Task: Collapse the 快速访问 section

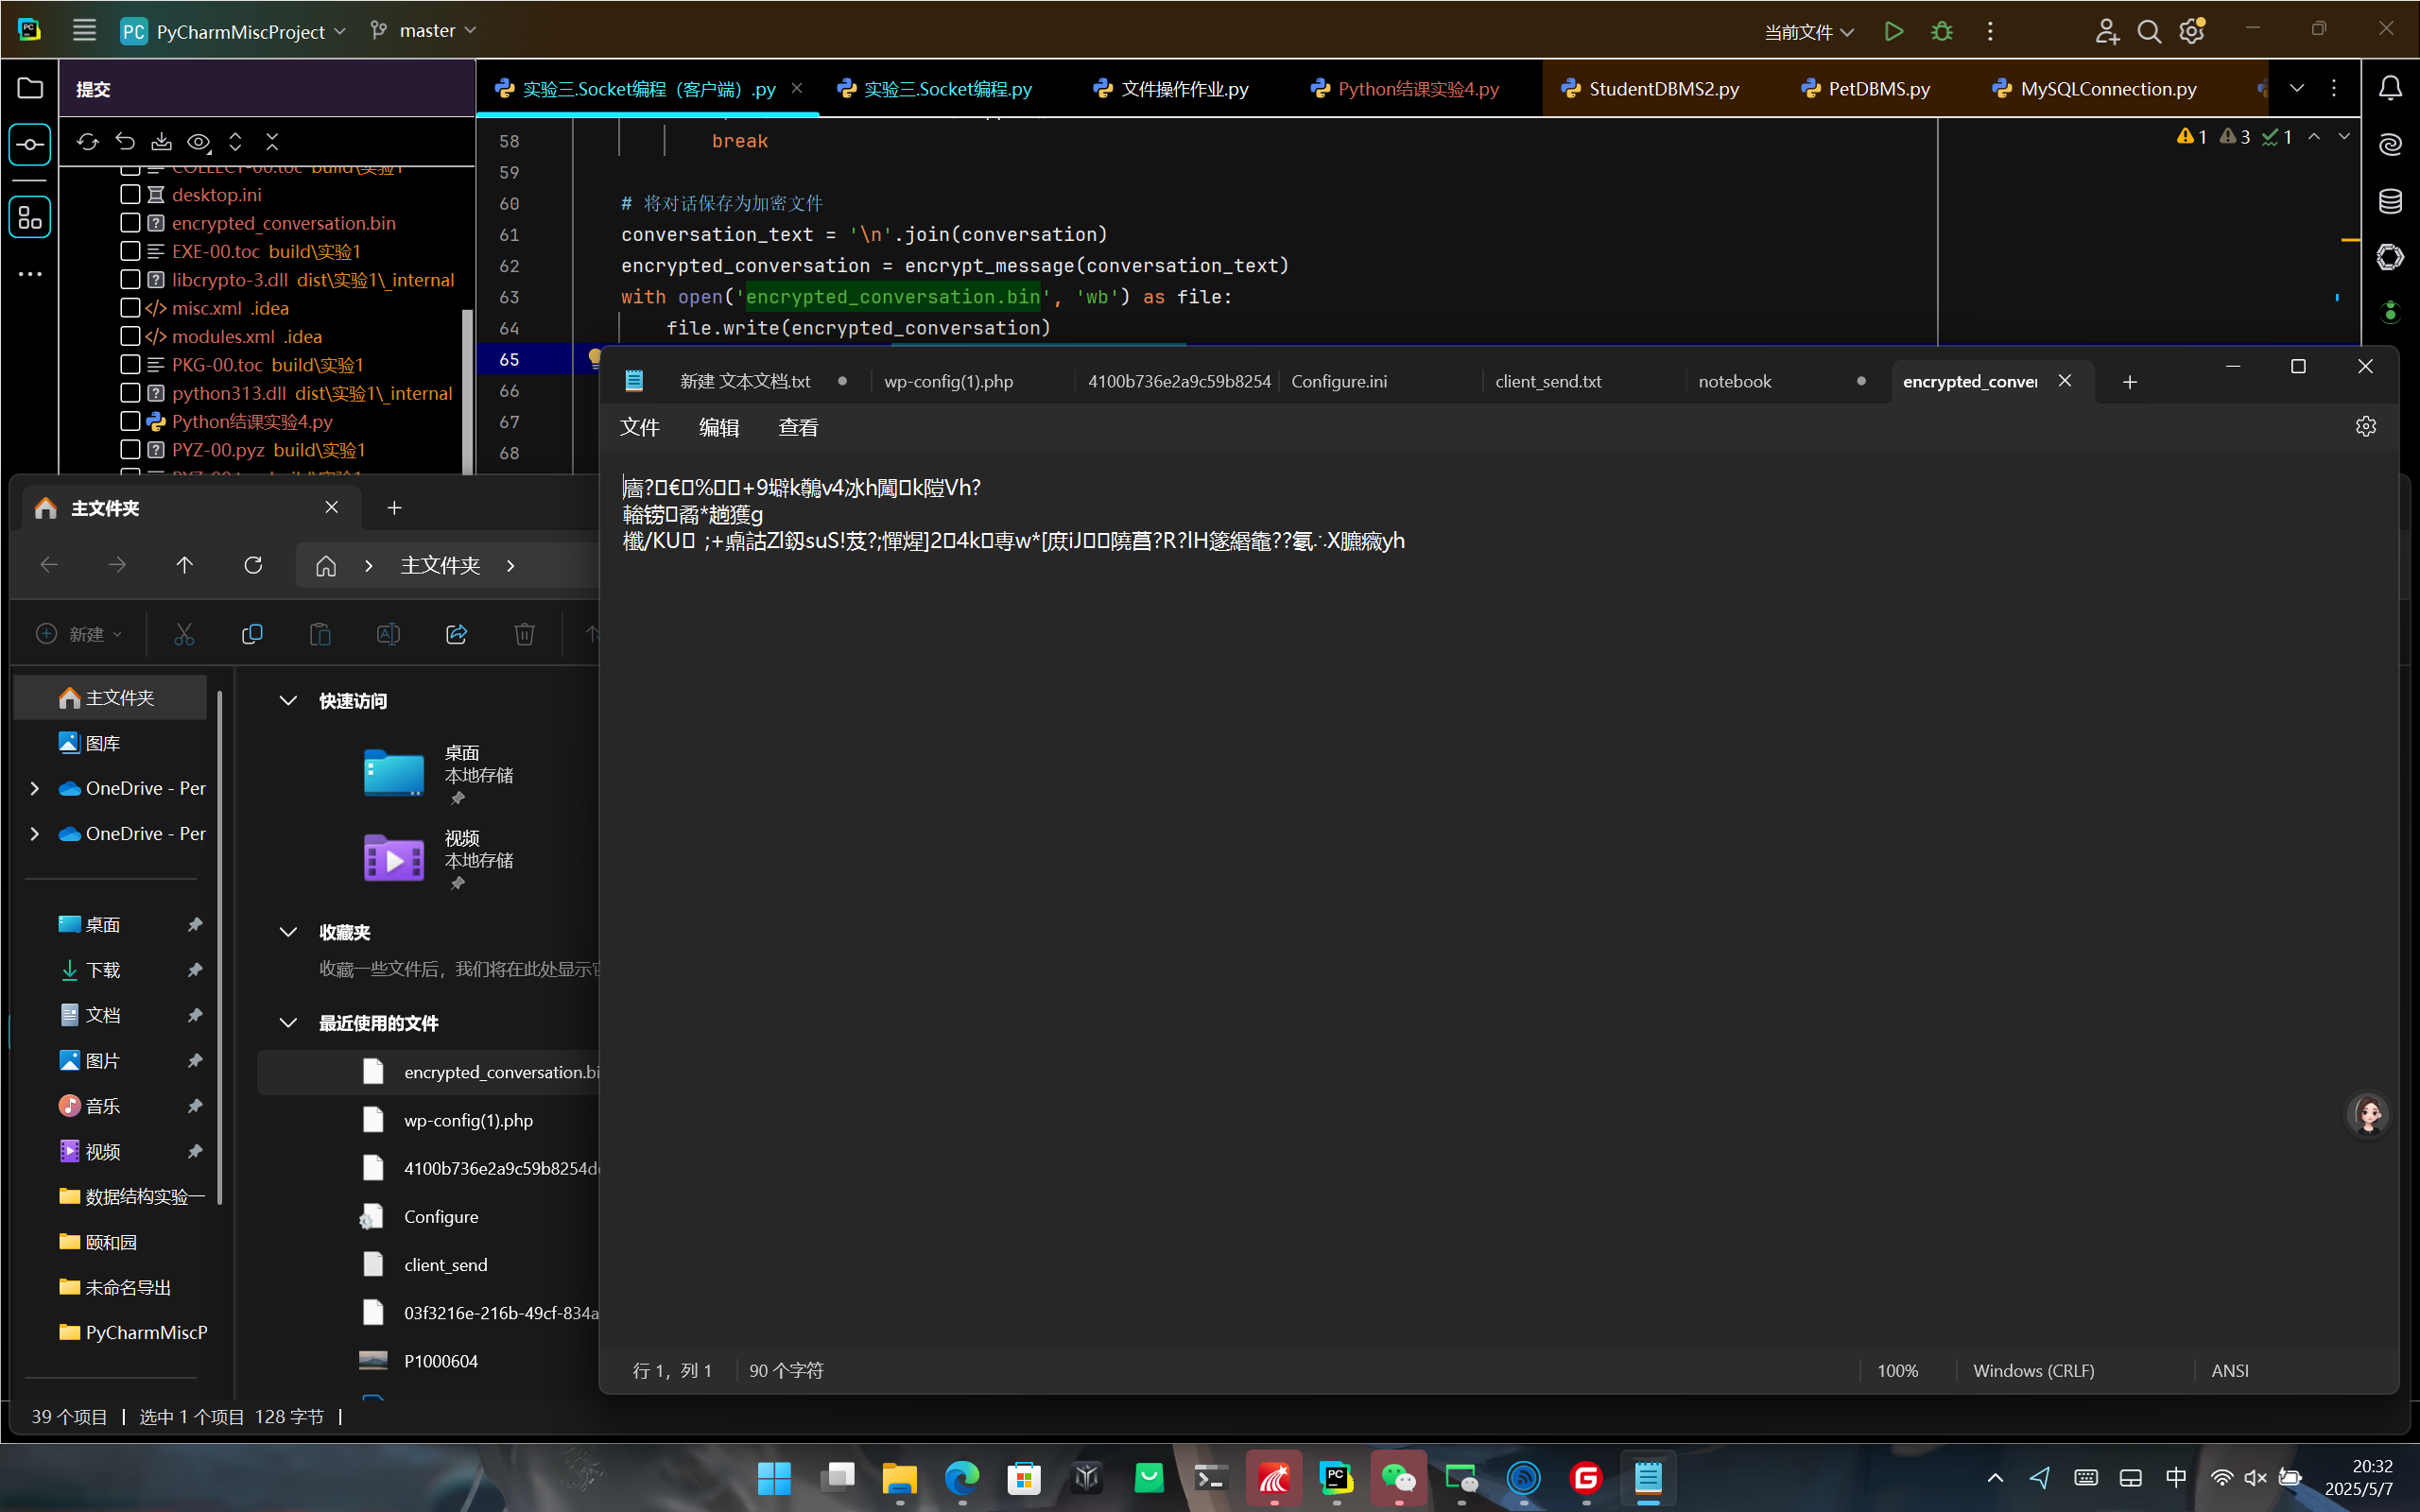Action: click(288, 701)
